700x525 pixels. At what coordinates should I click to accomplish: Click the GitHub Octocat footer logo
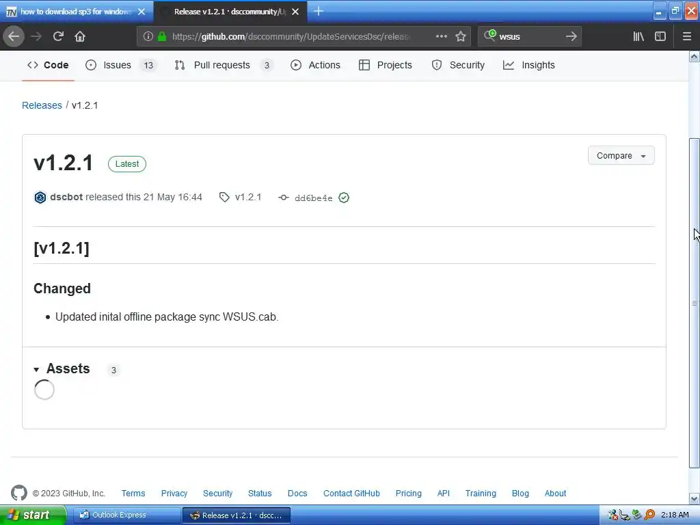click(18, 493)
